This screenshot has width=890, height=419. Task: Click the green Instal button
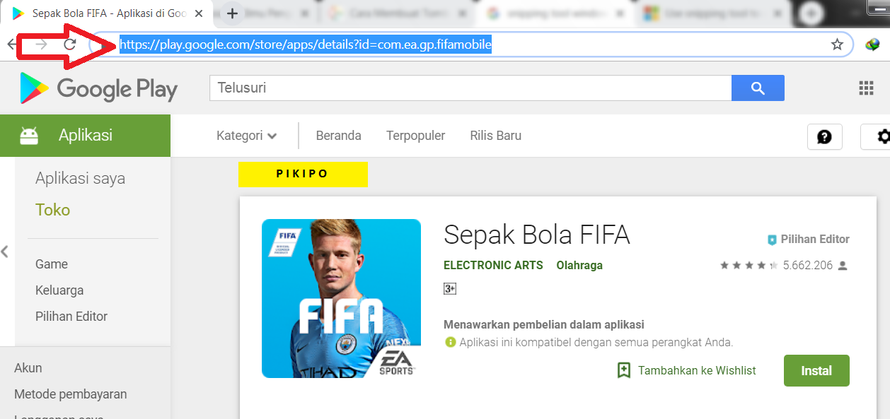point(816,371)
